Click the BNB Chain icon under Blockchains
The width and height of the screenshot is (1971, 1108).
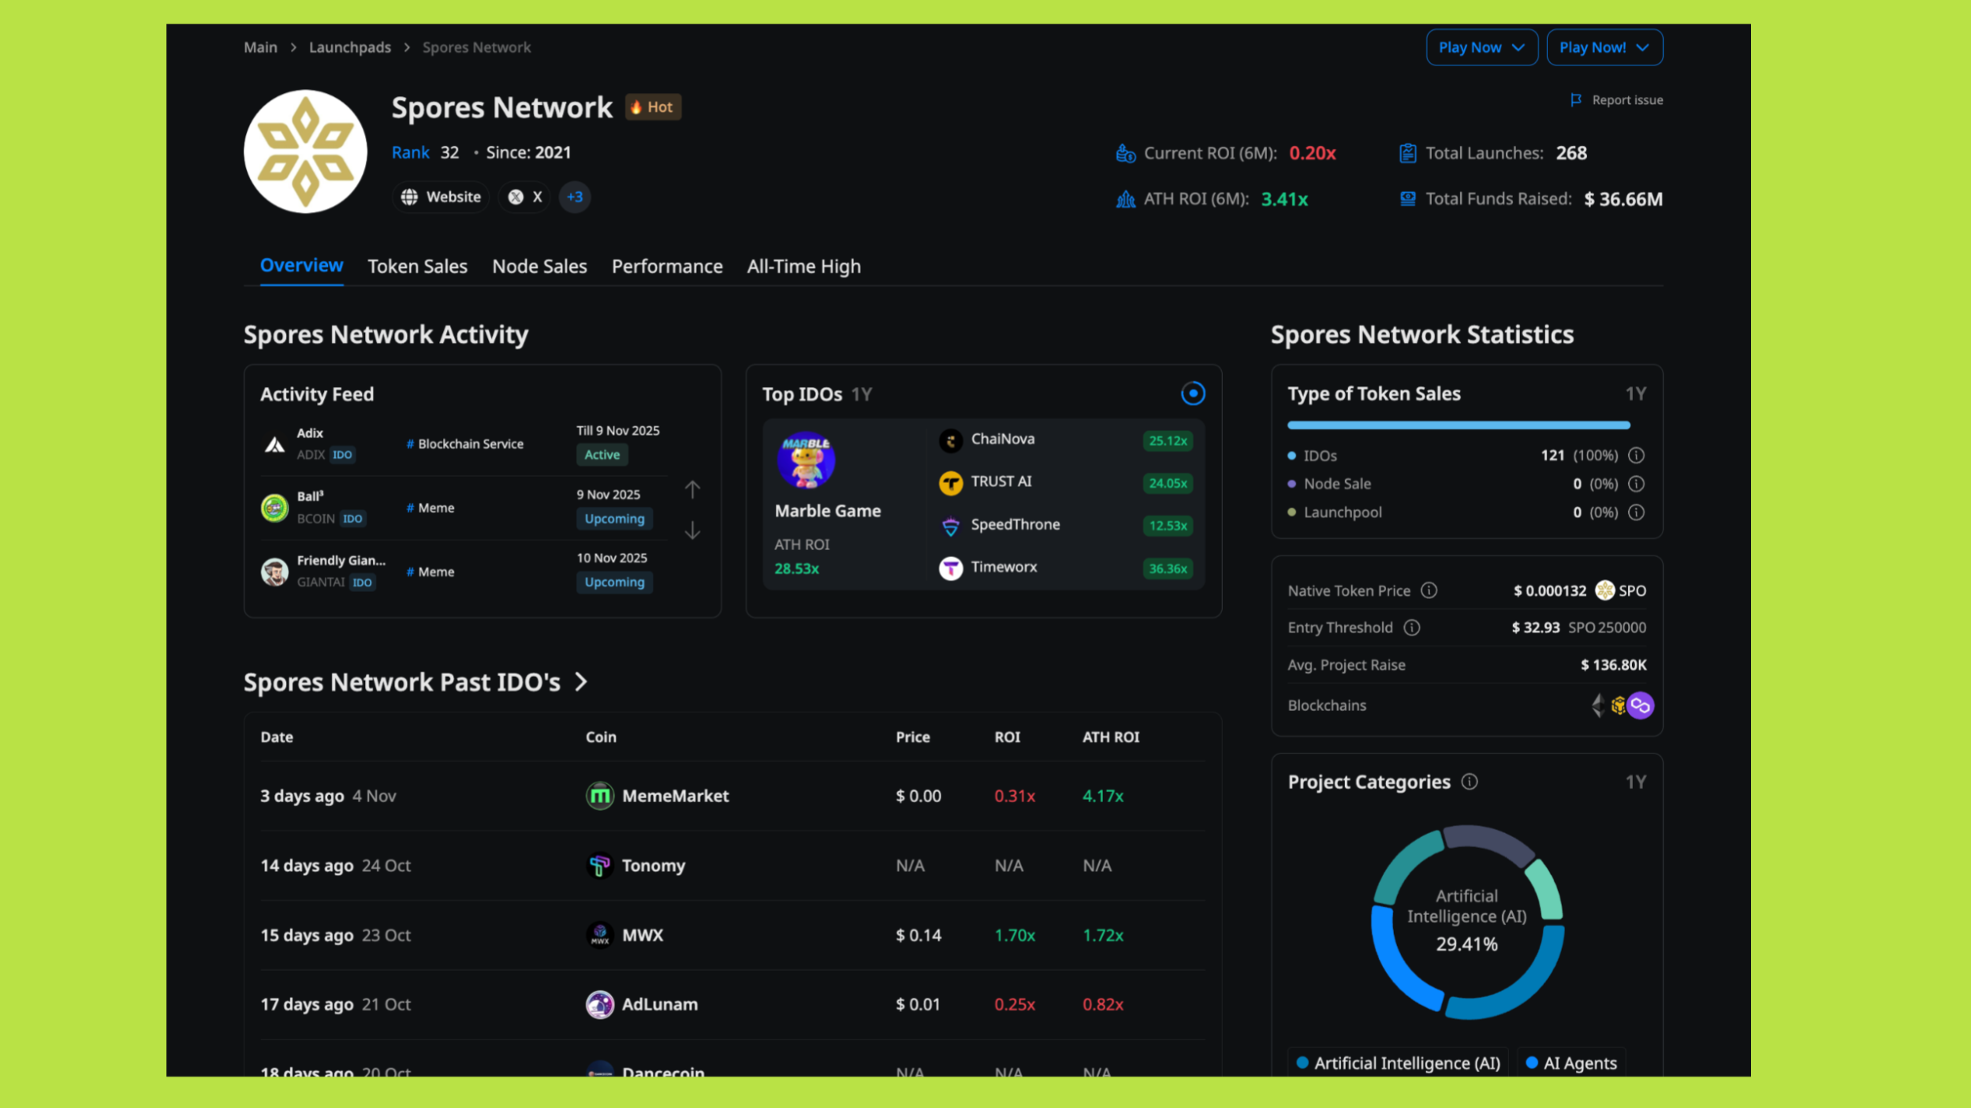(x=1619, y=706)
